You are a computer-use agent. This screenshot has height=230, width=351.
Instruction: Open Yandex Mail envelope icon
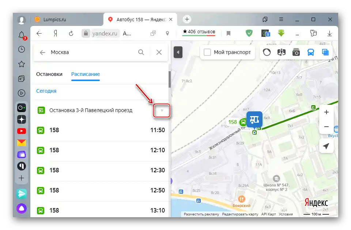pyautogui.click(x=22, y=143)
